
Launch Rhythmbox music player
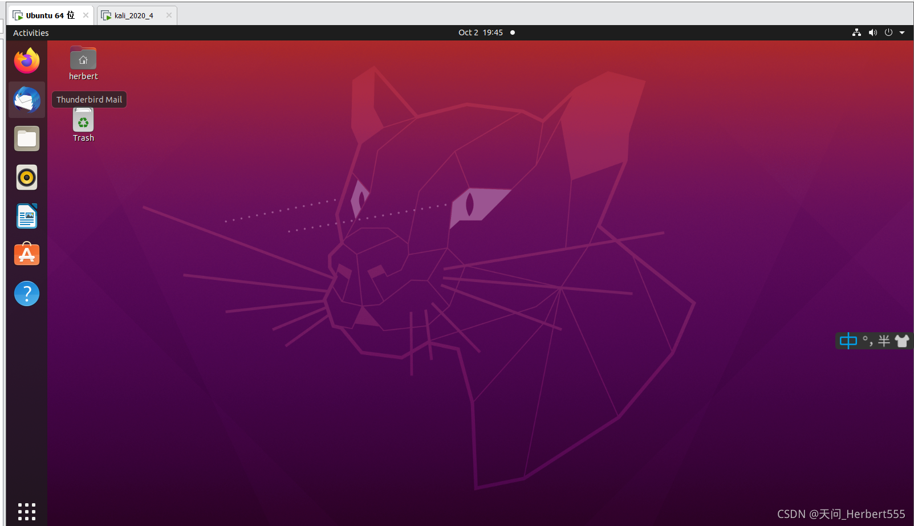(x=27, y=177)
